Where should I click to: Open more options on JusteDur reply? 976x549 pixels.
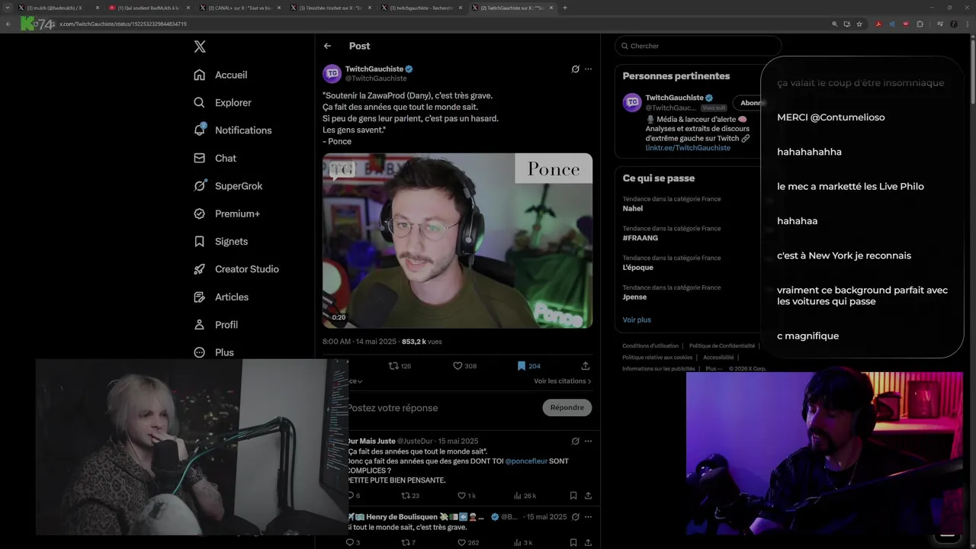pyautogui.click(x=588, y=441)
